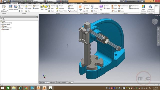Click the ViewCube in the viewport
Image resolution: width=160 pixels, height=90 pixels.
pyautogui.click(x=154, y=21)
